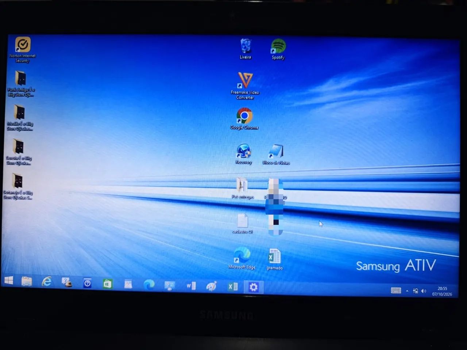
Task: Select the Google Chrome desktop shortcut
Action: point(244,118)
